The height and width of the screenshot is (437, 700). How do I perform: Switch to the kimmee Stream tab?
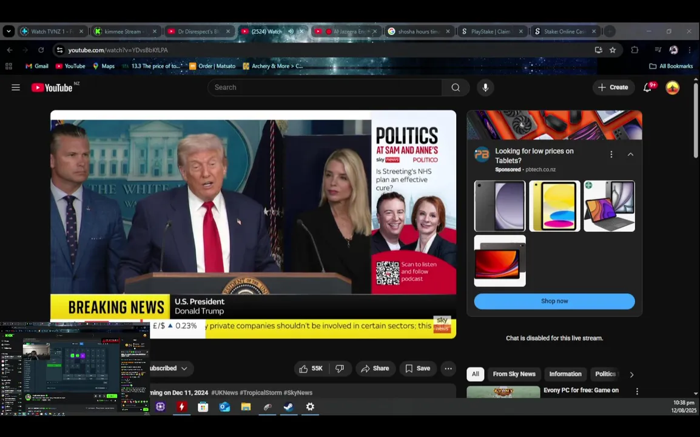(x=126, y=32)
